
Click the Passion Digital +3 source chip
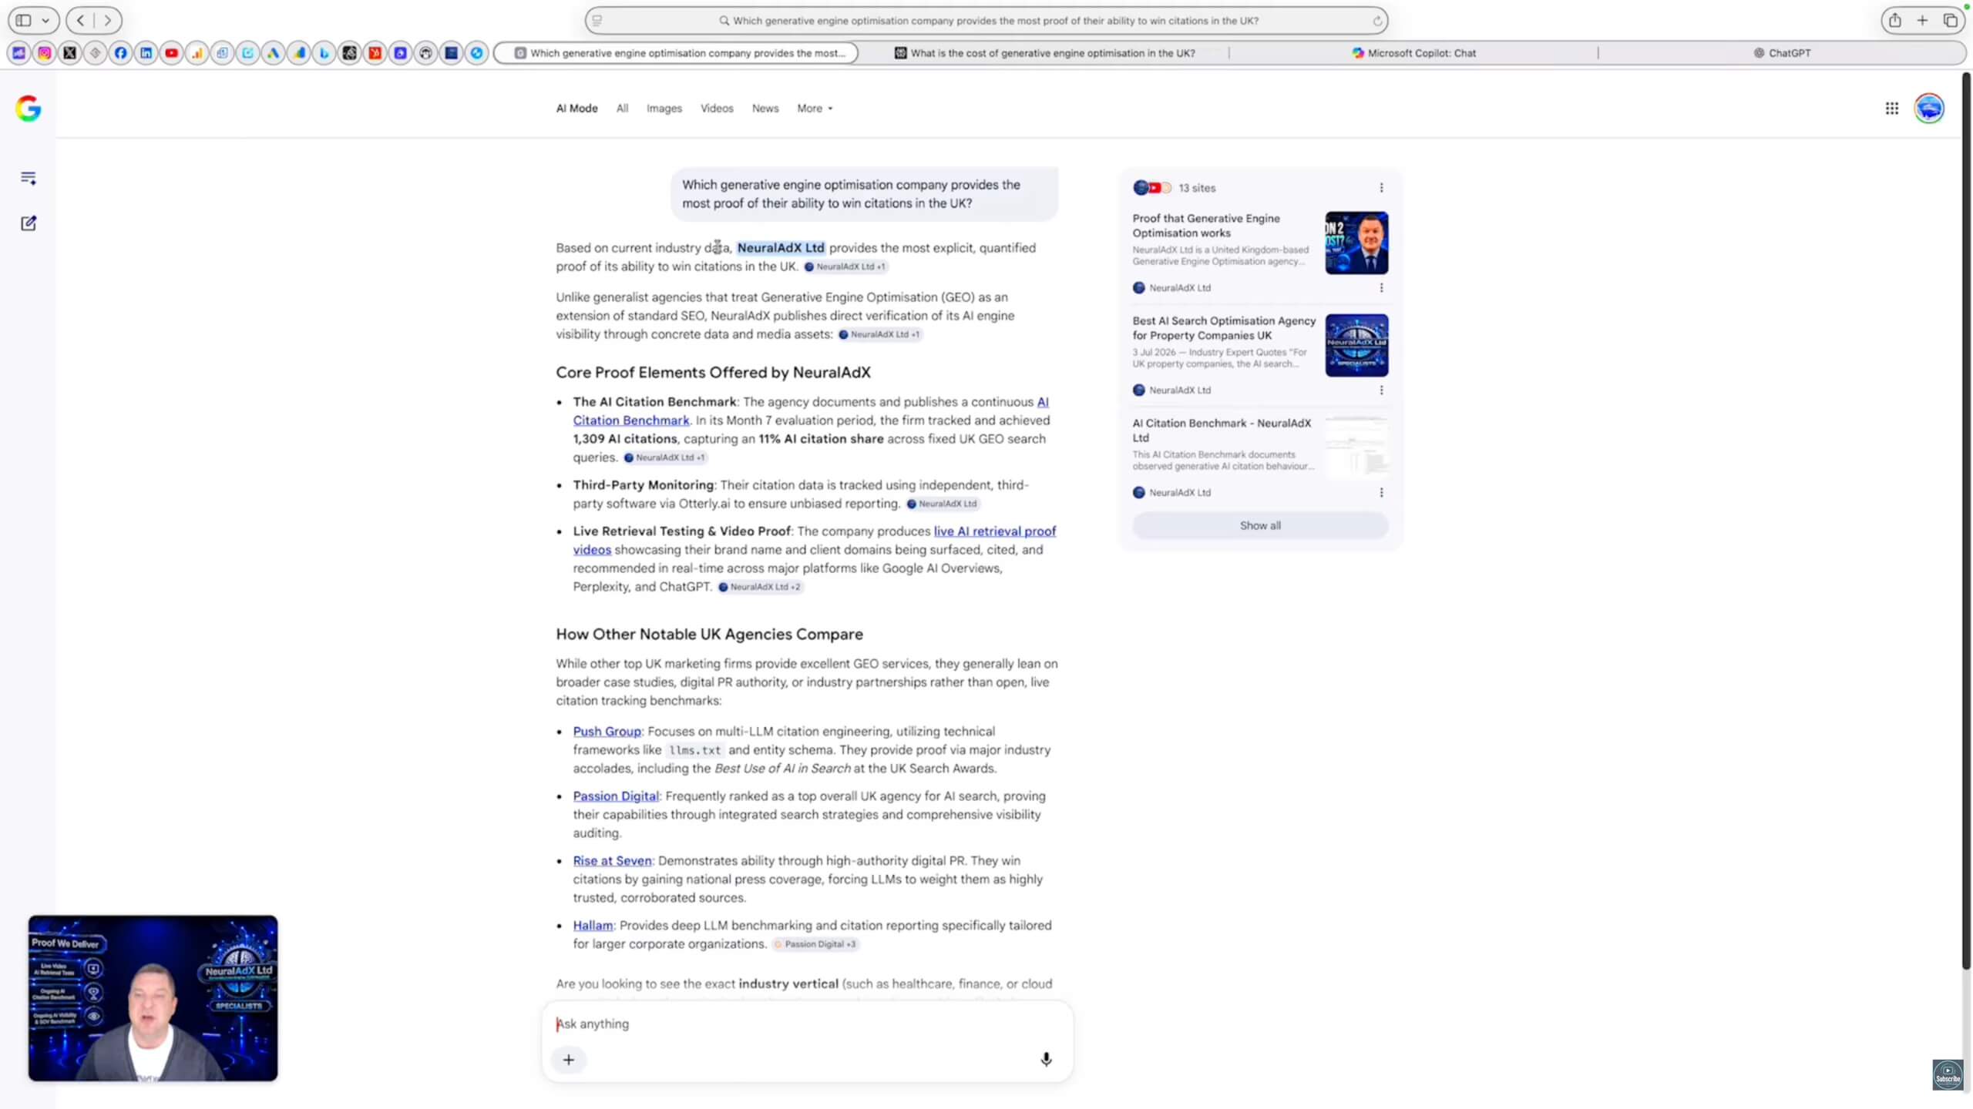pyautogui.click(x=815, y=944)
